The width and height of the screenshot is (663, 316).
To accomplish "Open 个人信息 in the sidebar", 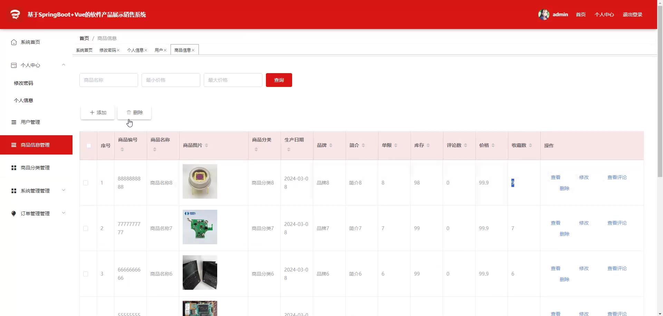I will (x=23, y=100).
